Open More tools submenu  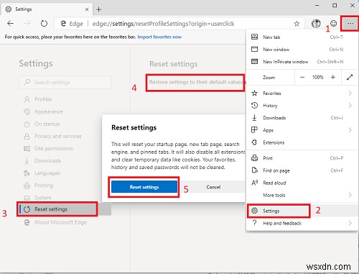coord(302,195)
